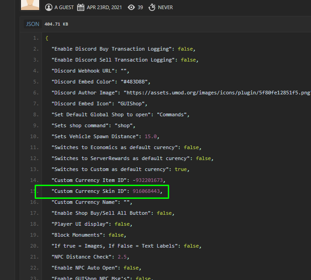Click "Discord Webhook URL" key
This screenshot has height=280, width=311.
[83, 71]
